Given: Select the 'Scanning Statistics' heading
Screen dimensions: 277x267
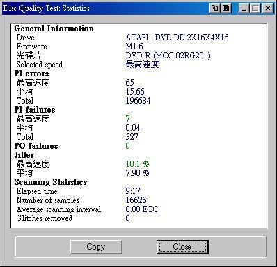Looking at the screenshot, I should click(51, 182).
